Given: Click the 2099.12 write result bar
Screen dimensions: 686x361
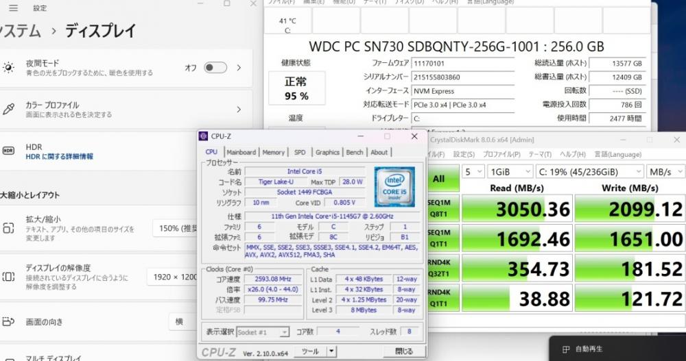Looking at the screenshot, I should pyautogui.click(x=629, y=208).
